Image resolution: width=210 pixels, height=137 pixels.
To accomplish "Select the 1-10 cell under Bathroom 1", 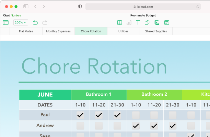I will point(80,105).
